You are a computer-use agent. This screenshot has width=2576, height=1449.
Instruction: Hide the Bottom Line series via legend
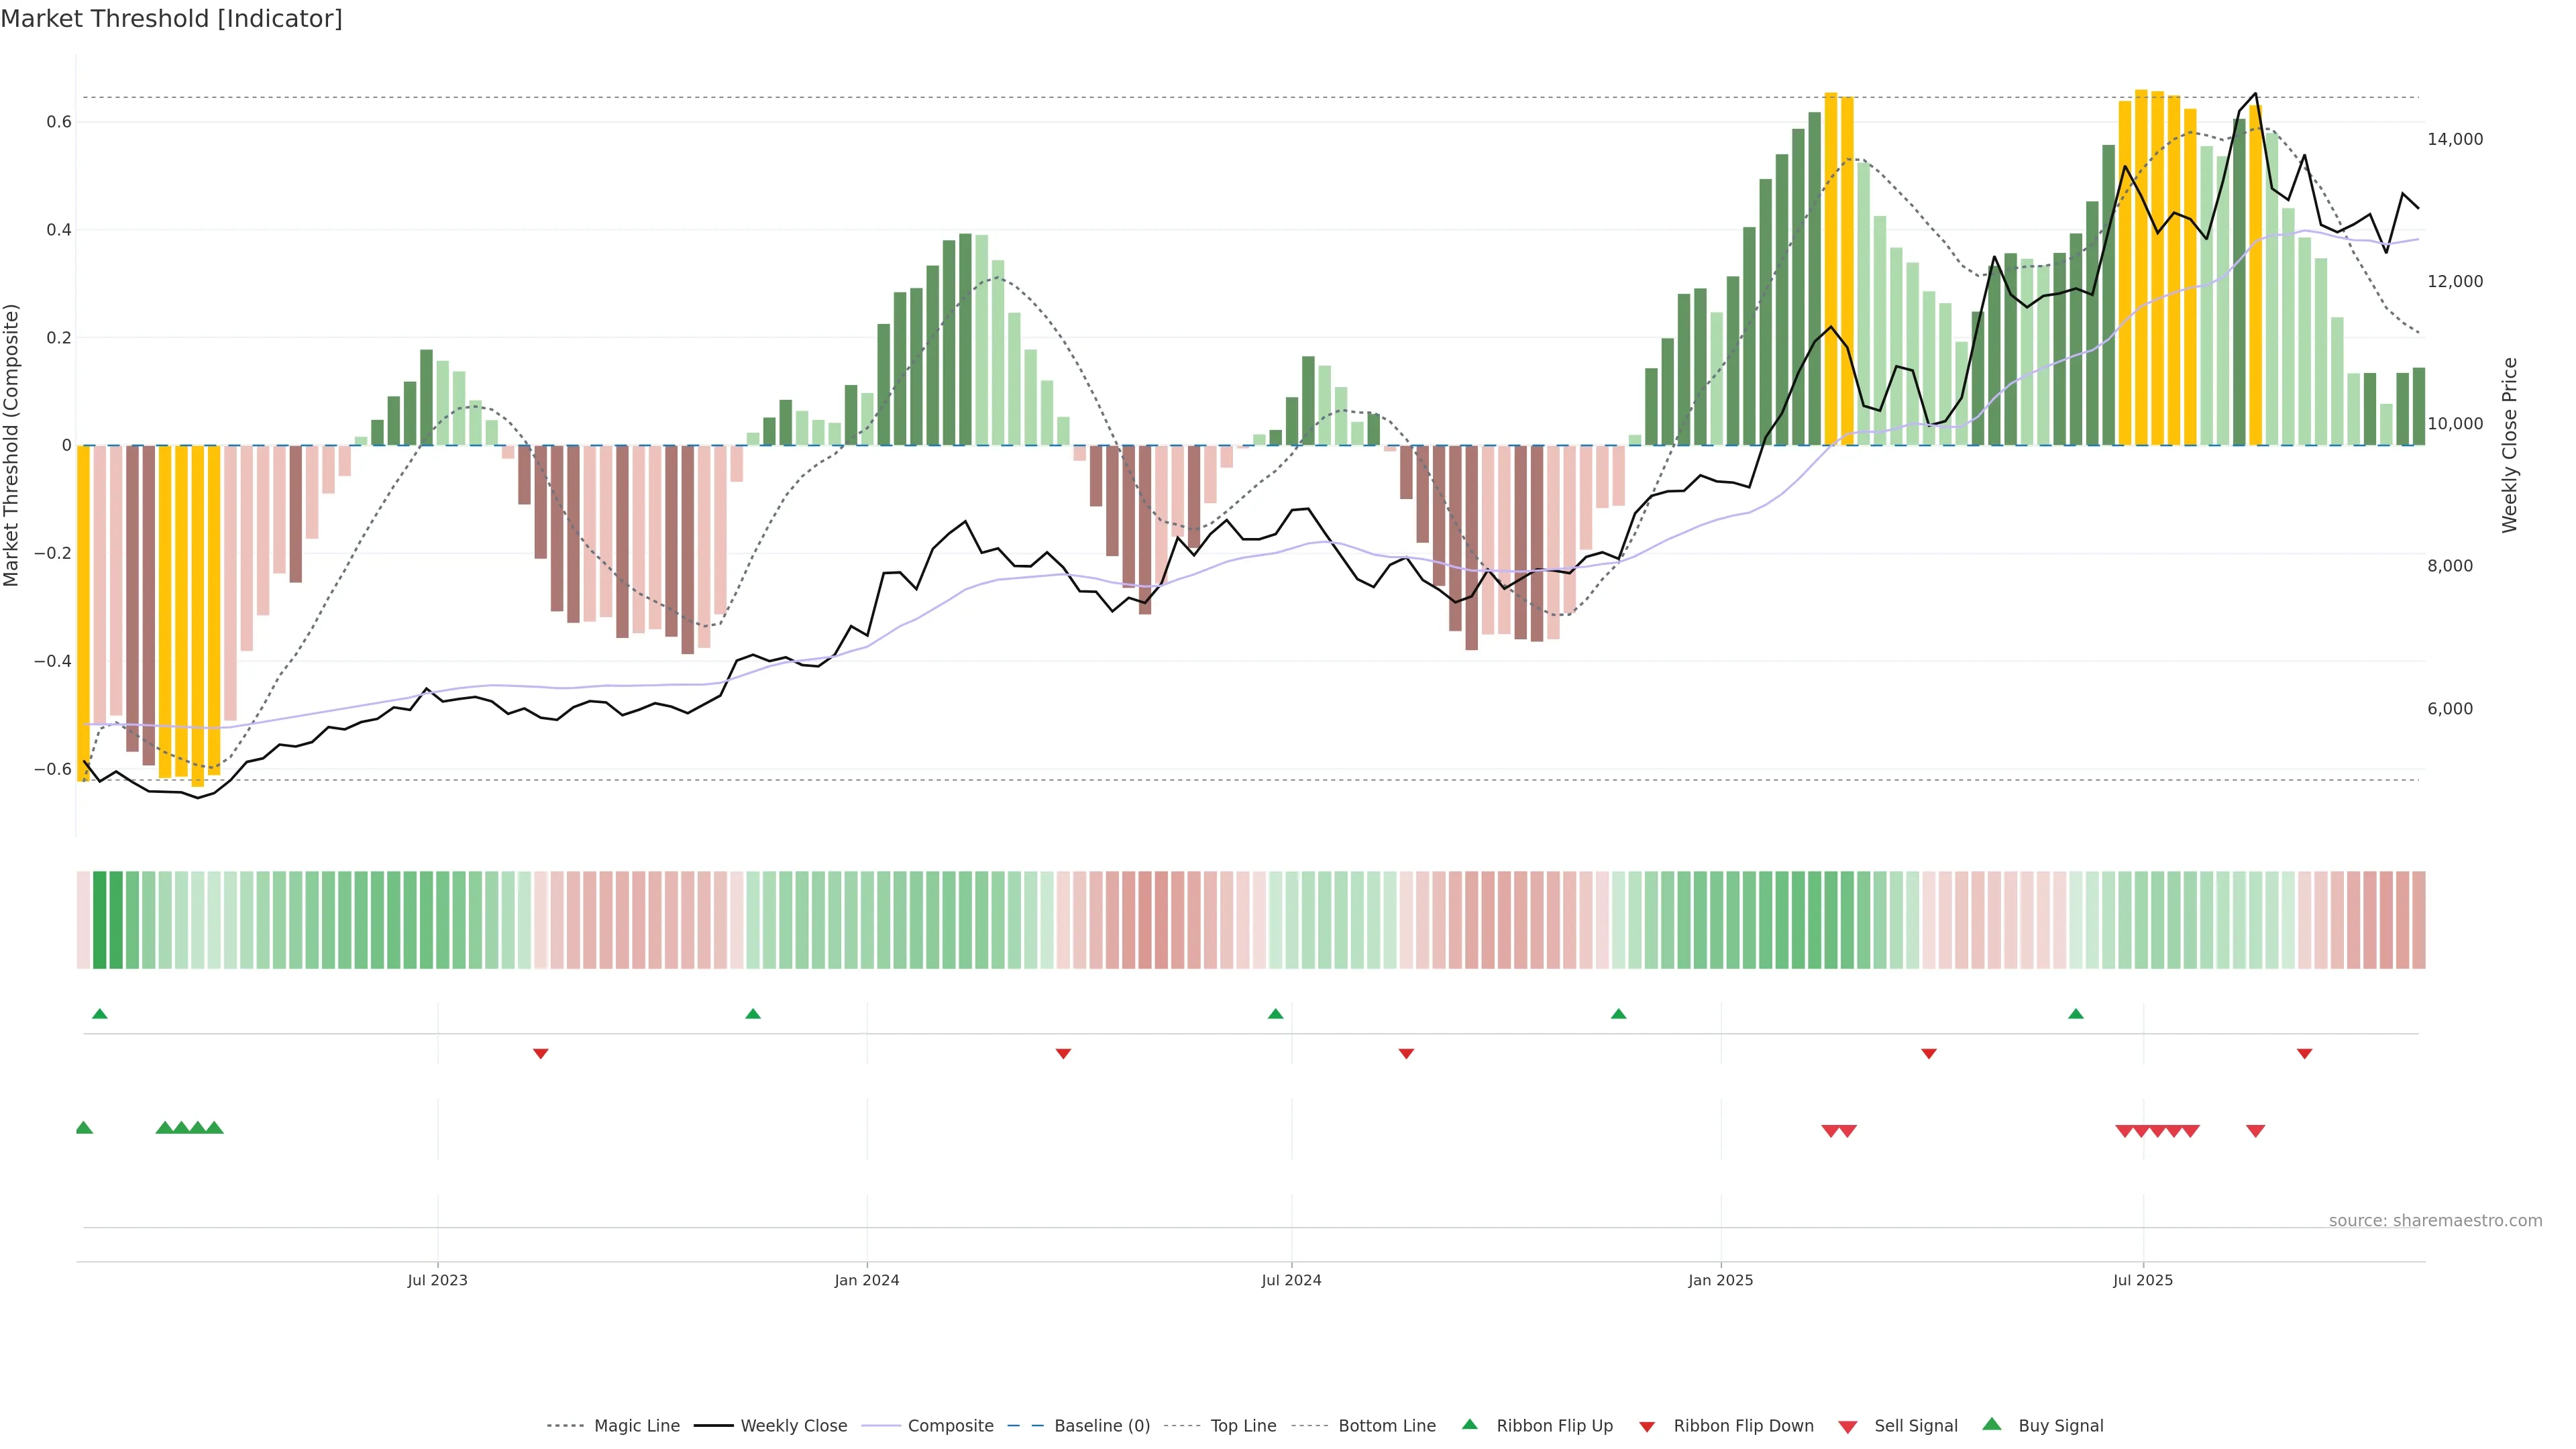[x=1386, y=1426]
